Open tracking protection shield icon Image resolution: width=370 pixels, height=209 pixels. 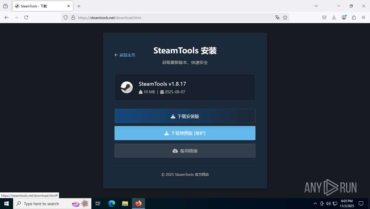point(66,17)
